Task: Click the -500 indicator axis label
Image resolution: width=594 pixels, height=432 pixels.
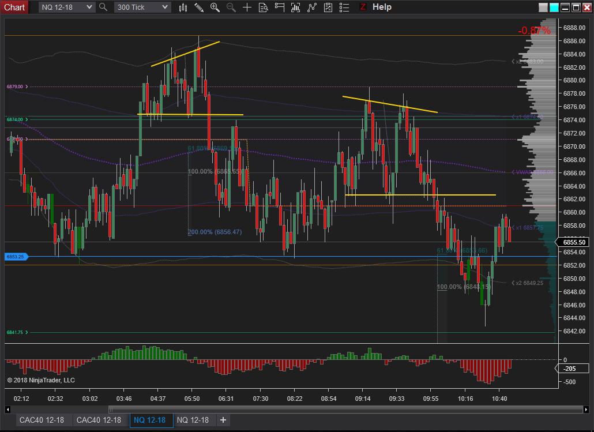Action: point(569,382)
